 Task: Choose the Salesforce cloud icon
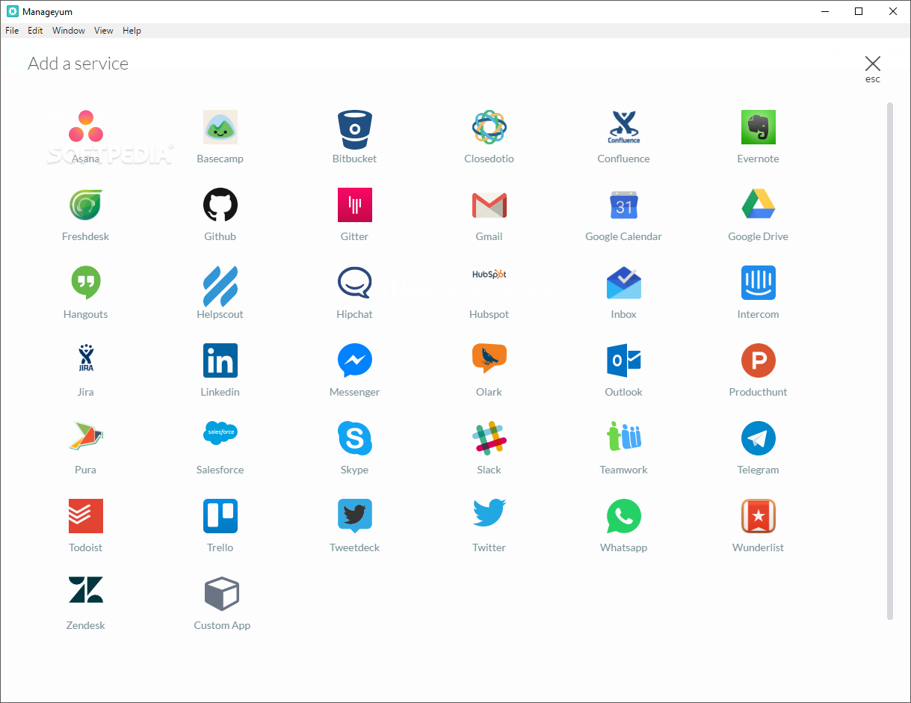pos(220,432)
